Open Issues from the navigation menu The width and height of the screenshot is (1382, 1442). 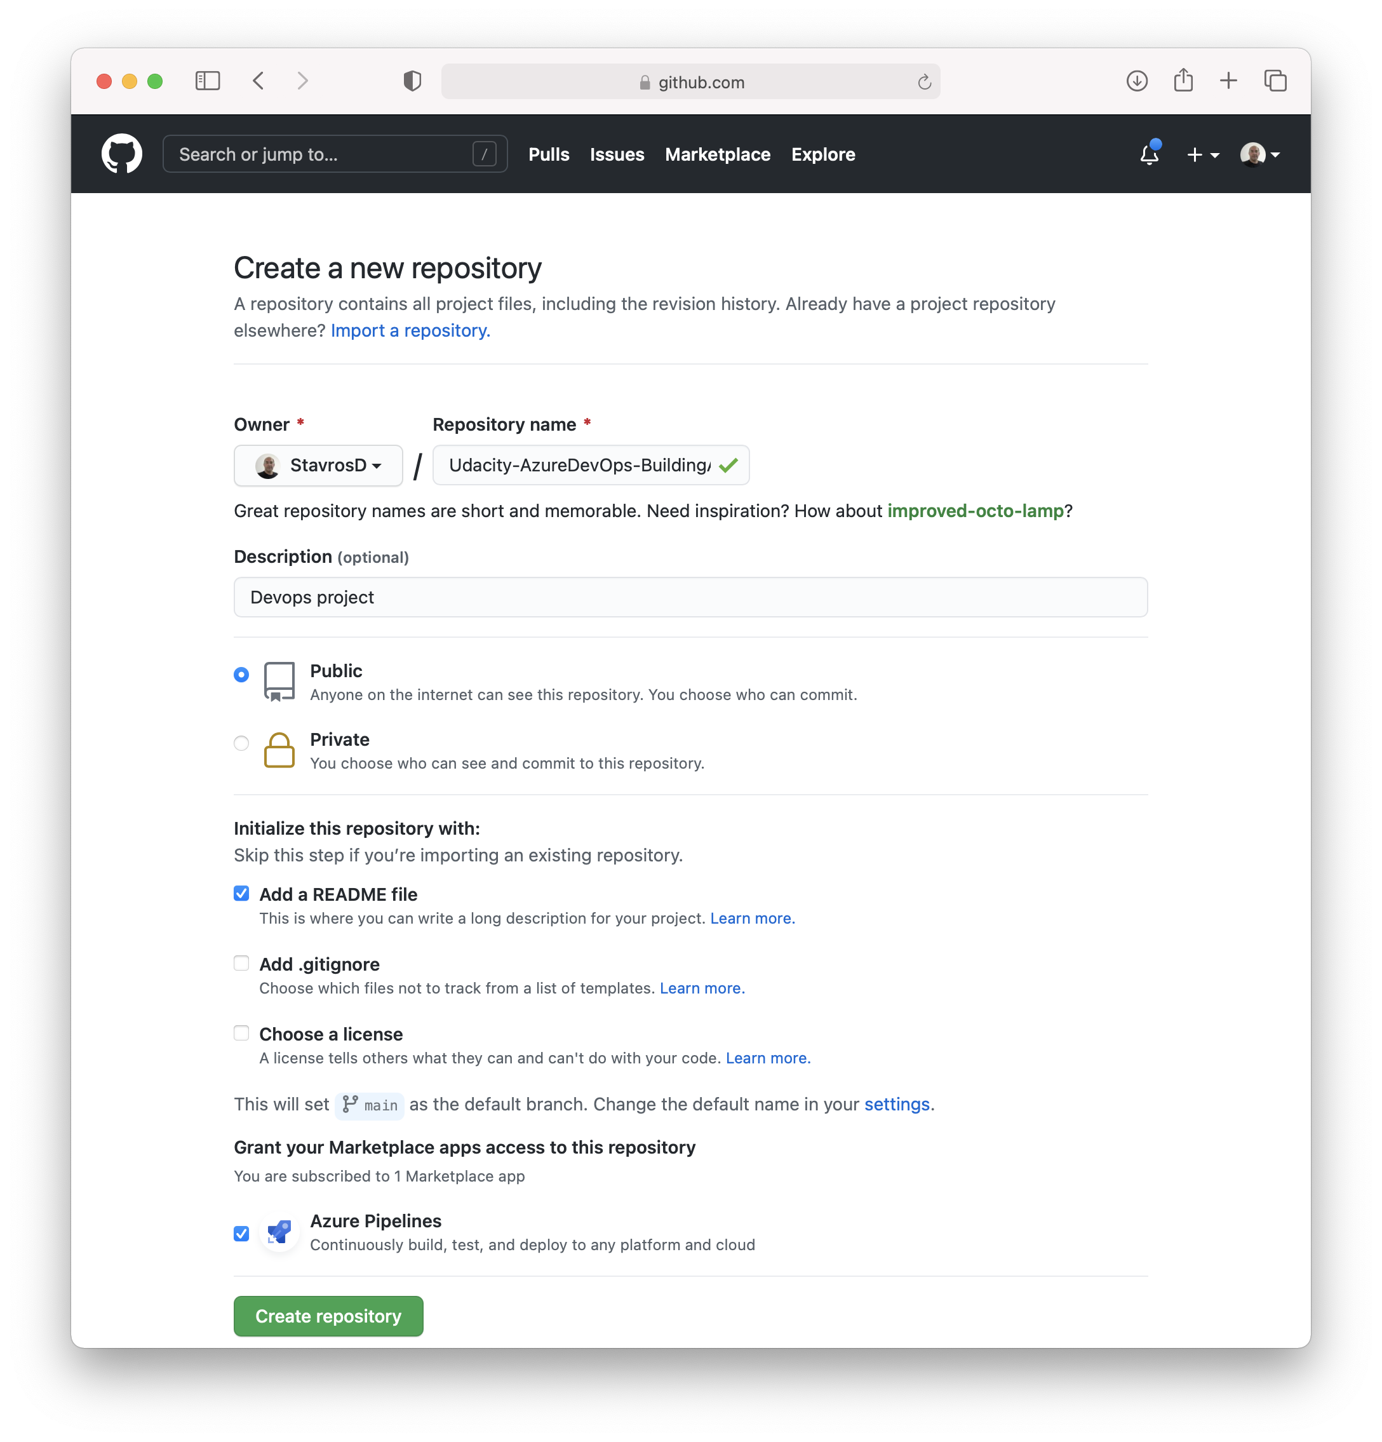click(616, 154)
